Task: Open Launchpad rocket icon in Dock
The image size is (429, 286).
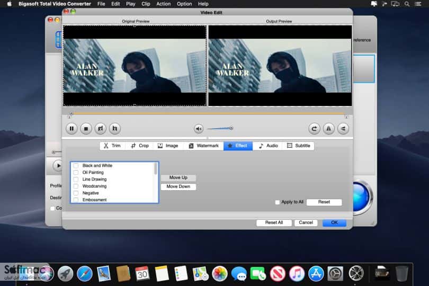Action: click(x=65, y=273)
